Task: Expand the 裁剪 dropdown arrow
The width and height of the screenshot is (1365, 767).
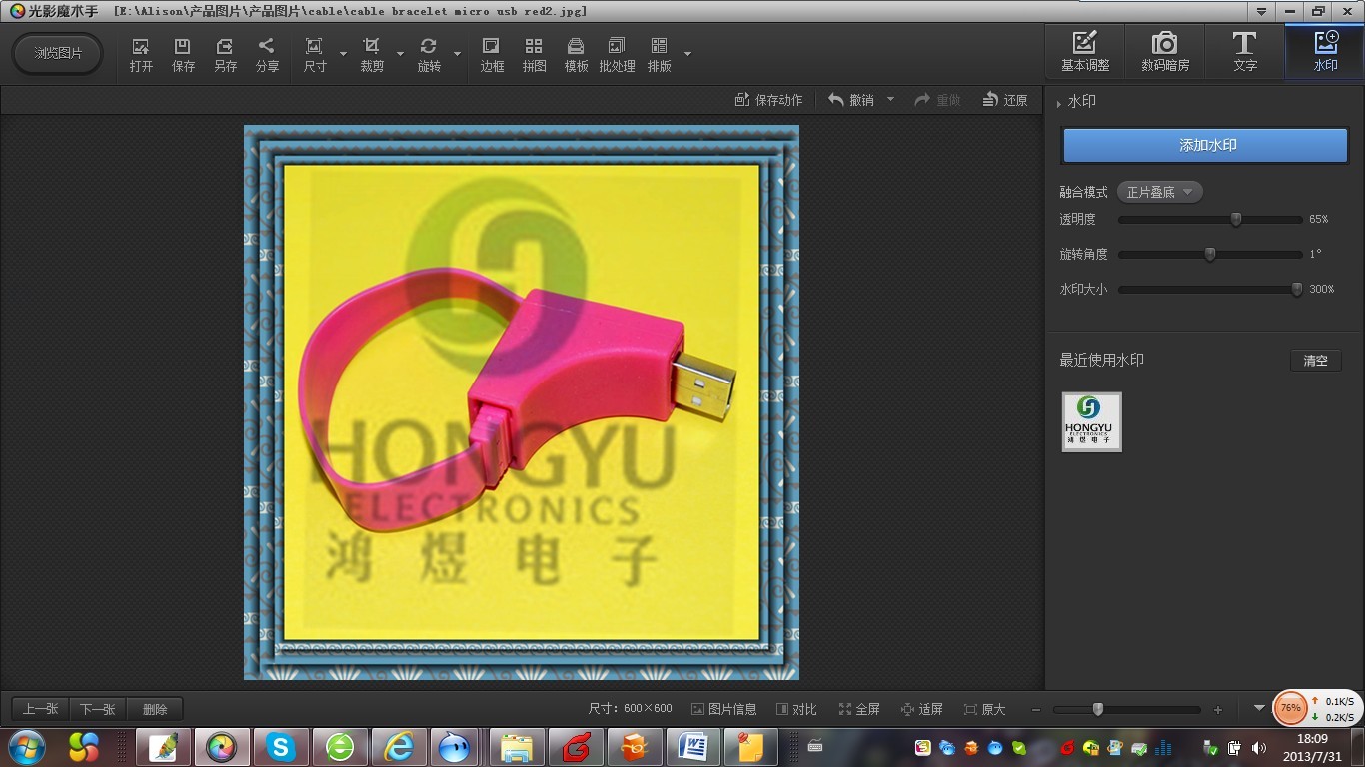Action: point(400,54)
